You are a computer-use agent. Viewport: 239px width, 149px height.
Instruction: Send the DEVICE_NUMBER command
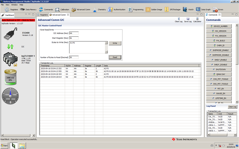coord(219,26)
